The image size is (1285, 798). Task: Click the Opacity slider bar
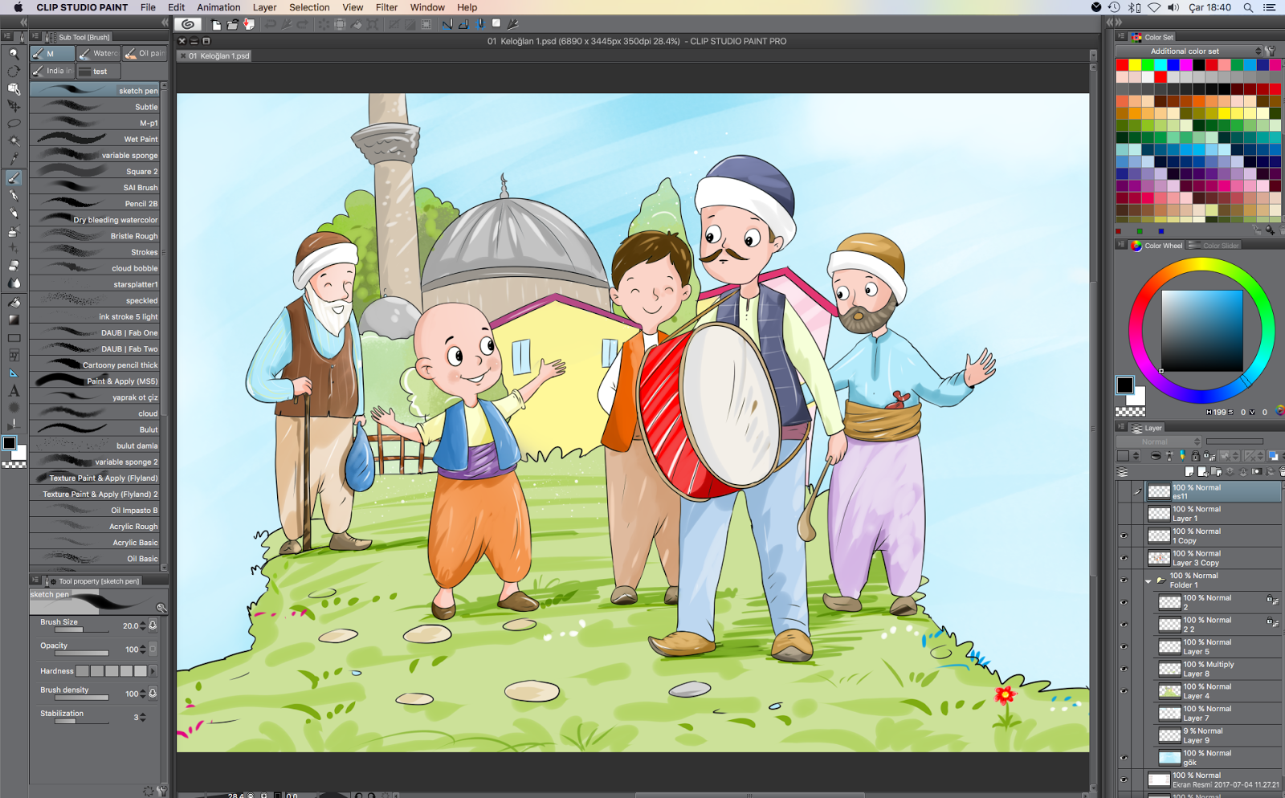(x=81, y=653)
